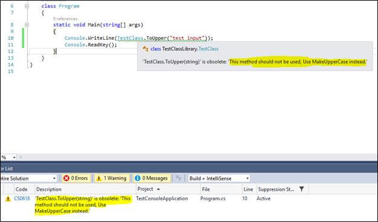The width and height of the screenshot is (378, 222).
Task: Click the class icon in the tooltip
Action: coord(146,49)
